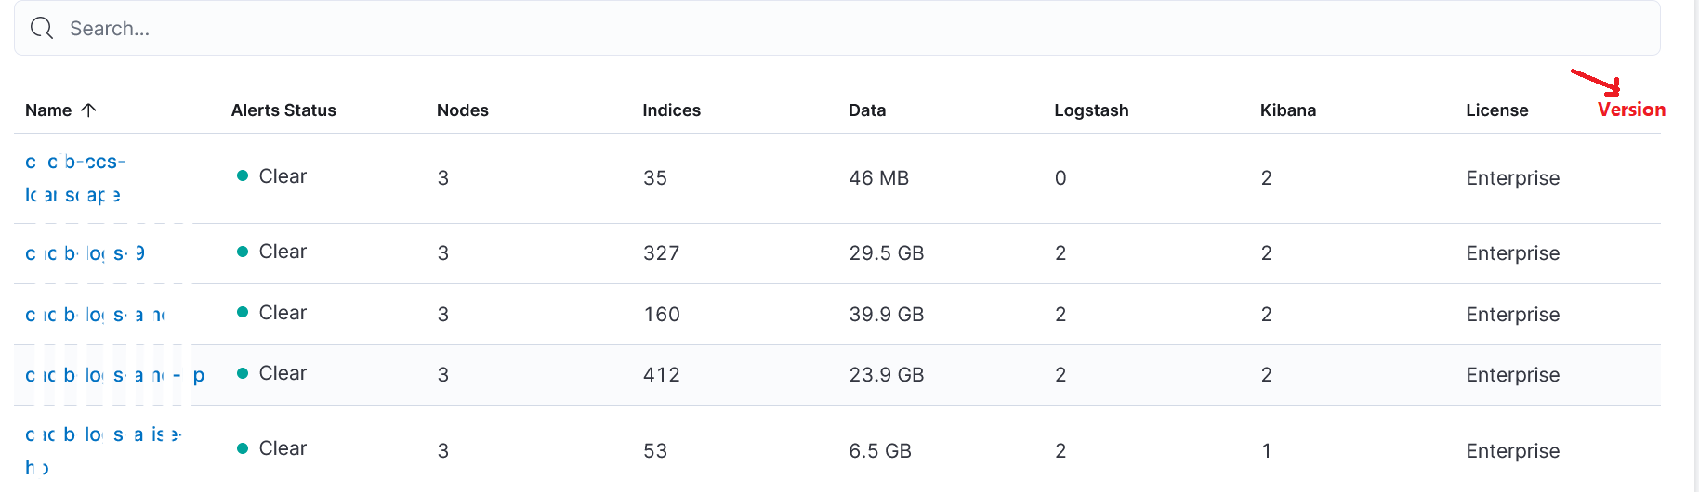
Task: Click Clear status in the 23.9 GB row
Action: point(272,373)
